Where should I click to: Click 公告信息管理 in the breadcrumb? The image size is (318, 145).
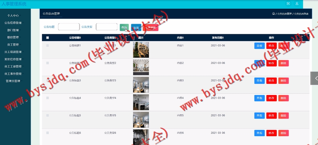(284, 14)
